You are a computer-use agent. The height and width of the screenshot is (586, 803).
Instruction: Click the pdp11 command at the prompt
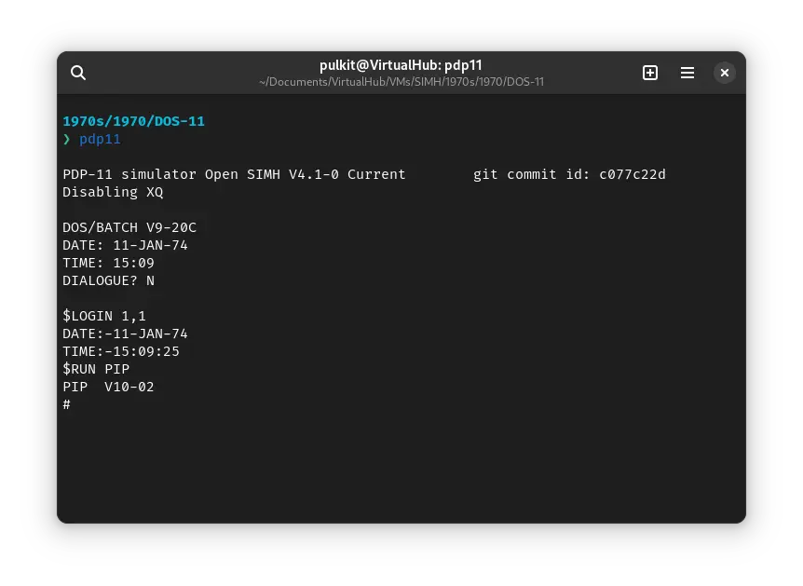pos(100,139)
